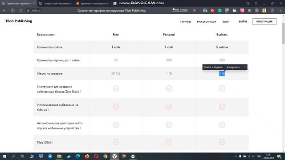Click the РЕГИСТРАЦИЯ button
Image resolution: width=285 pixels, height=160 pixels.
(x=264, y=21)
